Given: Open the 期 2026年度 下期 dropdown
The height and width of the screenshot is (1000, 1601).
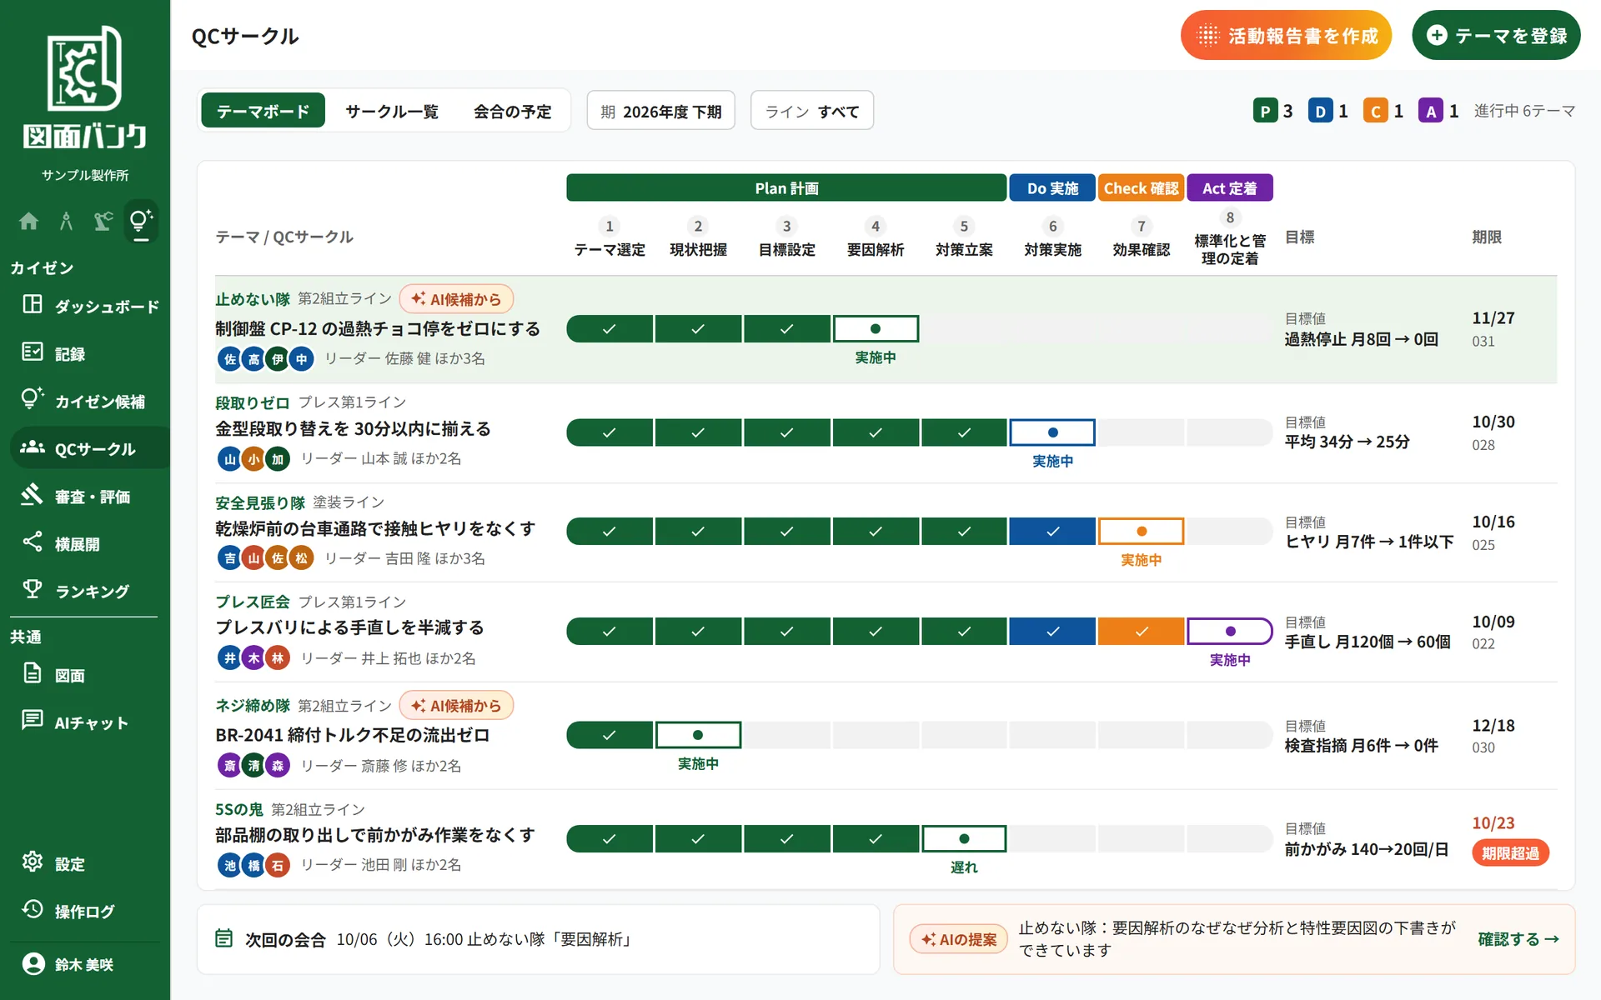Looking at the screenshot, I should [660, 111].
